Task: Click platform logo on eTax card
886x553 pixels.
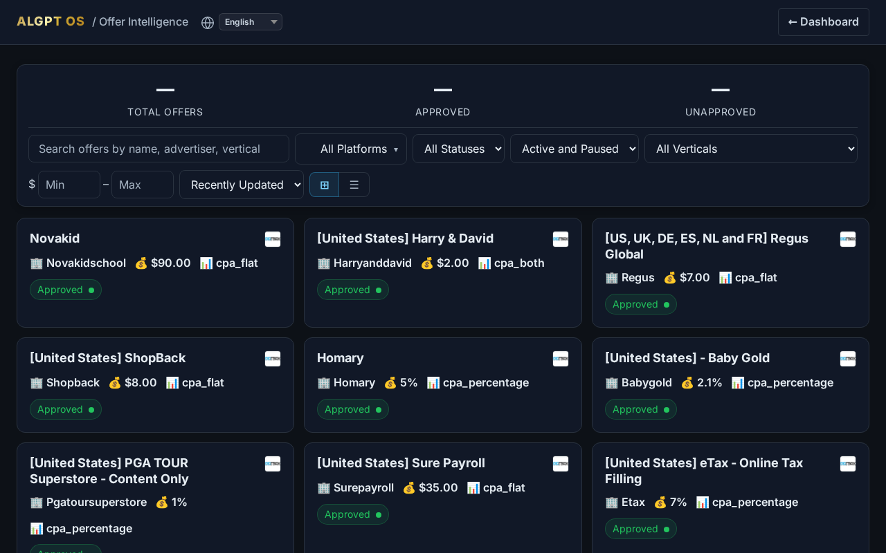Action: tap(848, 464)
